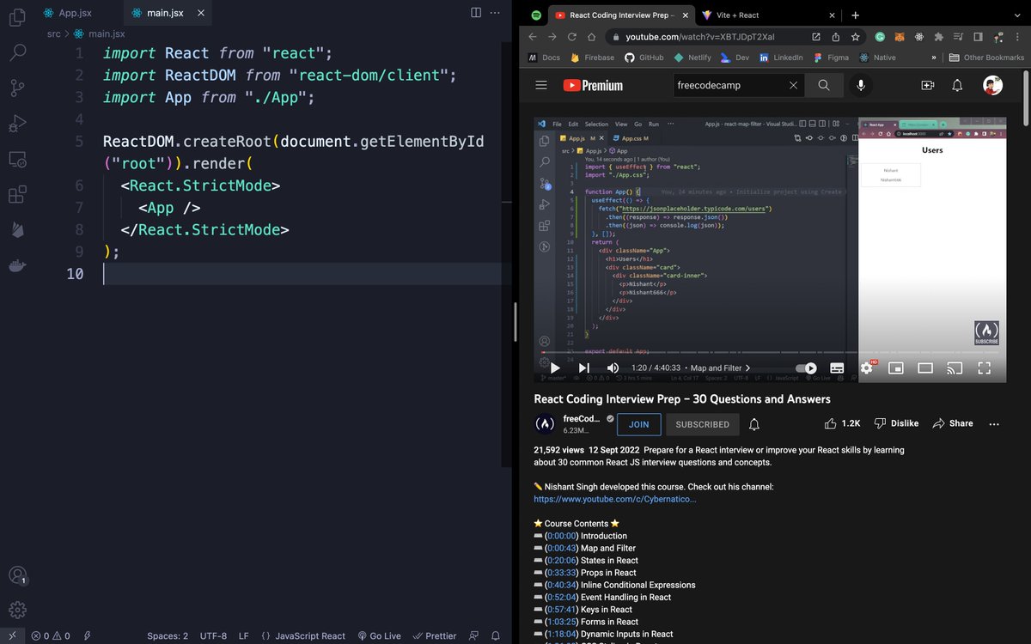This screenshot has height=644, width=1031.
Task: Open the VS Code notifications bell
Action: (x=497, y=636)
